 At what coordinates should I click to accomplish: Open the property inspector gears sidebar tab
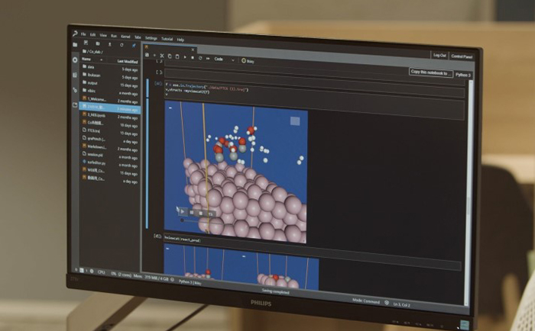[75, 90]
